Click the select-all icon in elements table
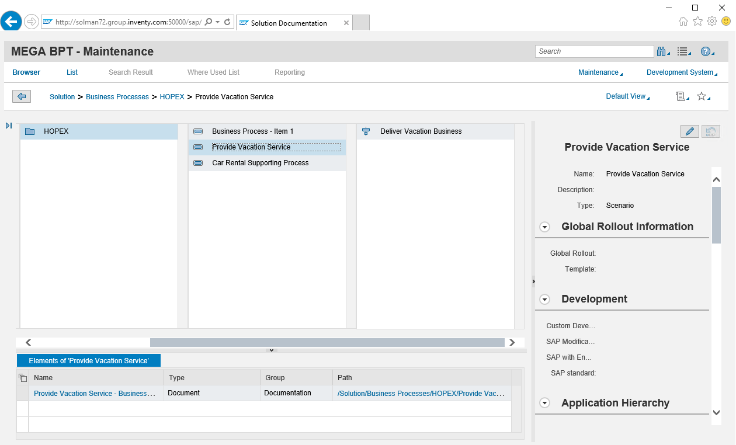 coord(23,378)
